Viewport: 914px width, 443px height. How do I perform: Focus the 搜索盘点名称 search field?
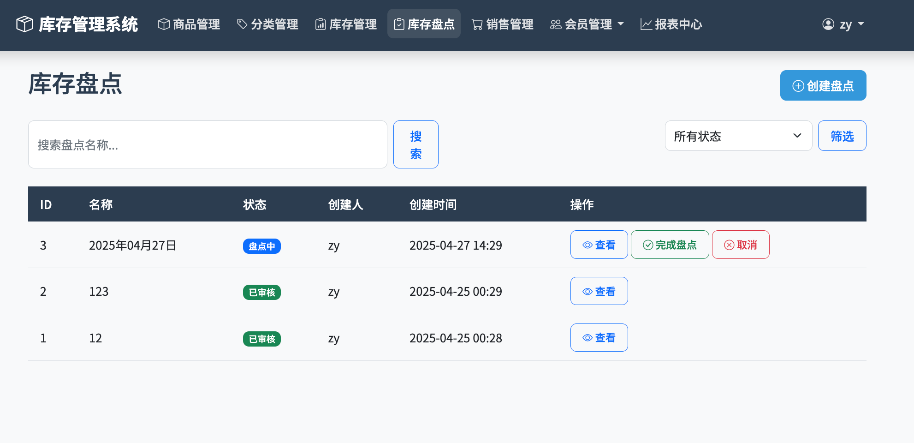(208, 145)
